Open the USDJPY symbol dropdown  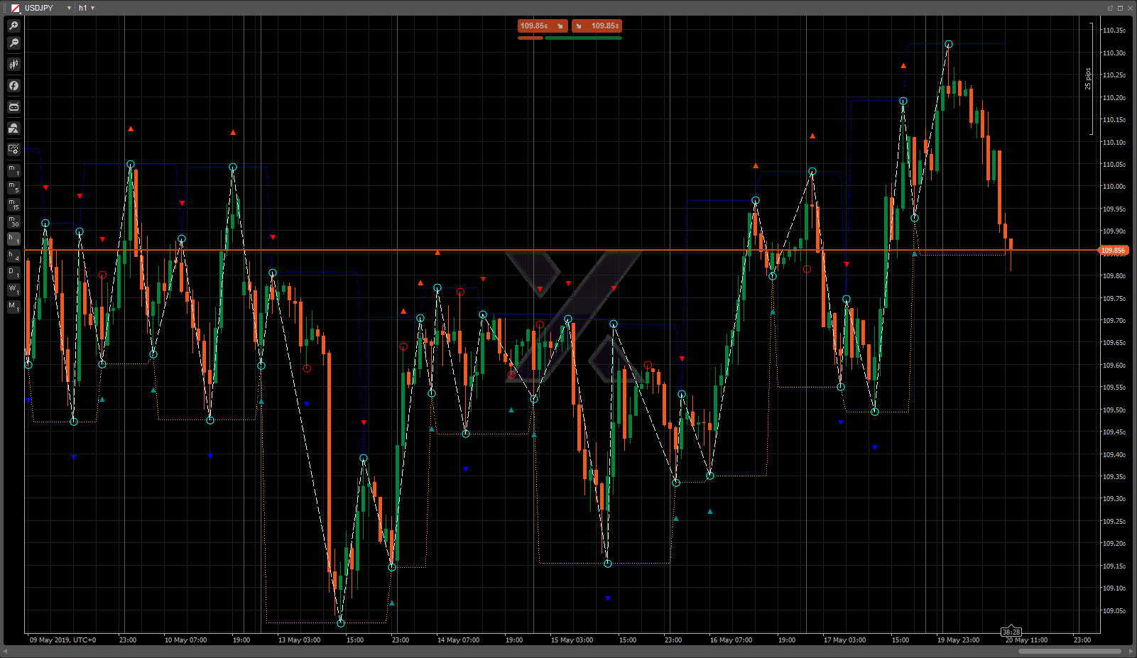click(69, 8)
